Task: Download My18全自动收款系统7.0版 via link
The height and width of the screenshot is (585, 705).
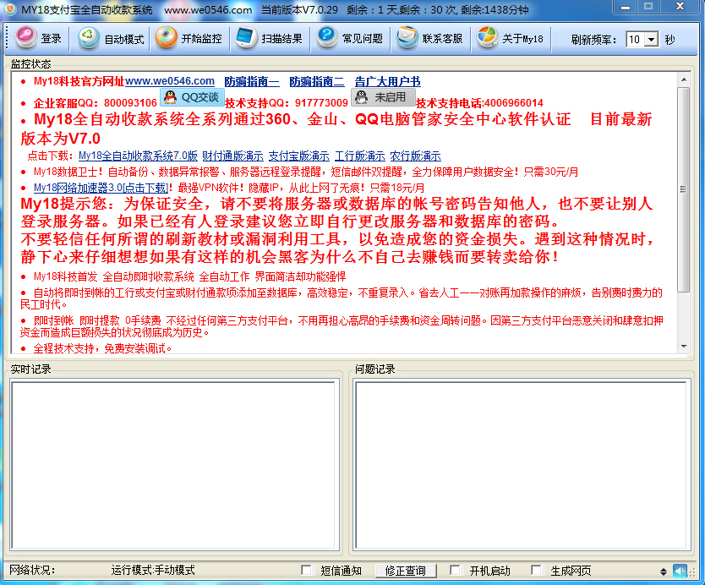Action: click(138, 156)
